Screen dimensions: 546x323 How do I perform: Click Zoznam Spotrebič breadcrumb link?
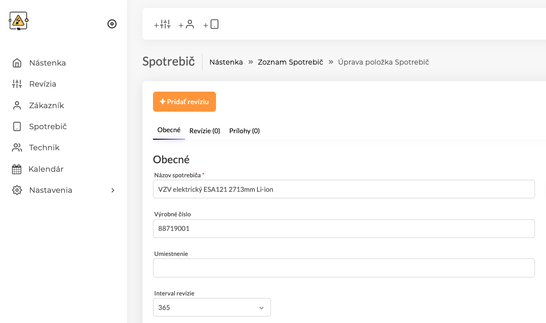[290, 62]
